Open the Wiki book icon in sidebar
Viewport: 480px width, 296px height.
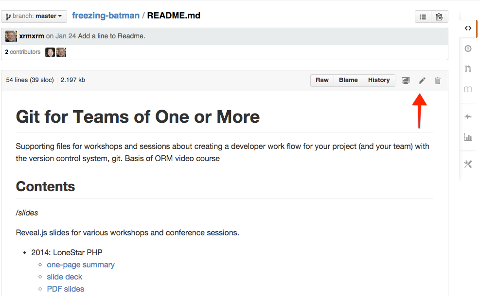point(468,89)
